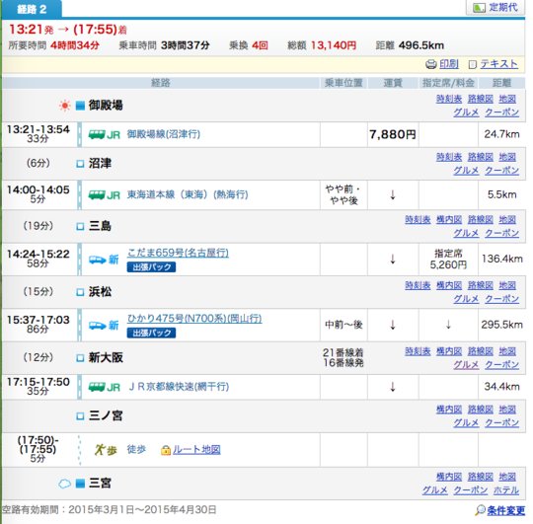Open グルメ link for 新大阪
Viewport: 533px width, 524px height.
tap(466, 365)
